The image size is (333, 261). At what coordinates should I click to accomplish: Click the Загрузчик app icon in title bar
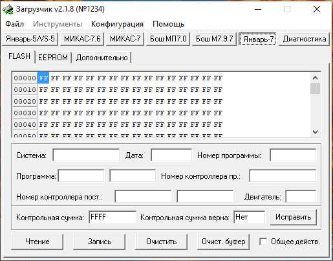coord(8,10)
